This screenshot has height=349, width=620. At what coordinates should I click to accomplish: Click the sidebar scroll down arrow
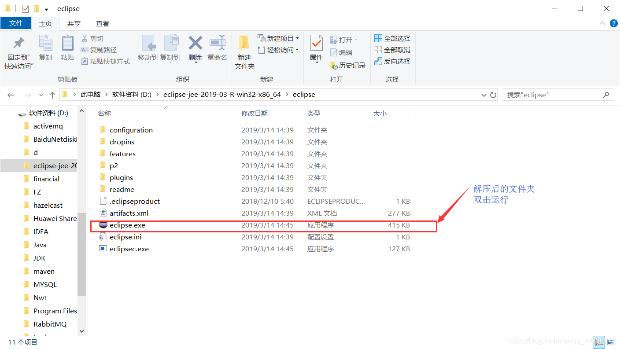81,331
